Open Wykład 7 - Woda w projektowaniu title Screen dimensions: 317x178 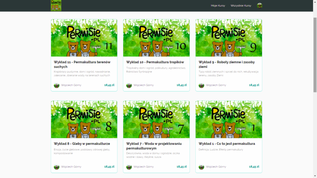click(154, 146)
